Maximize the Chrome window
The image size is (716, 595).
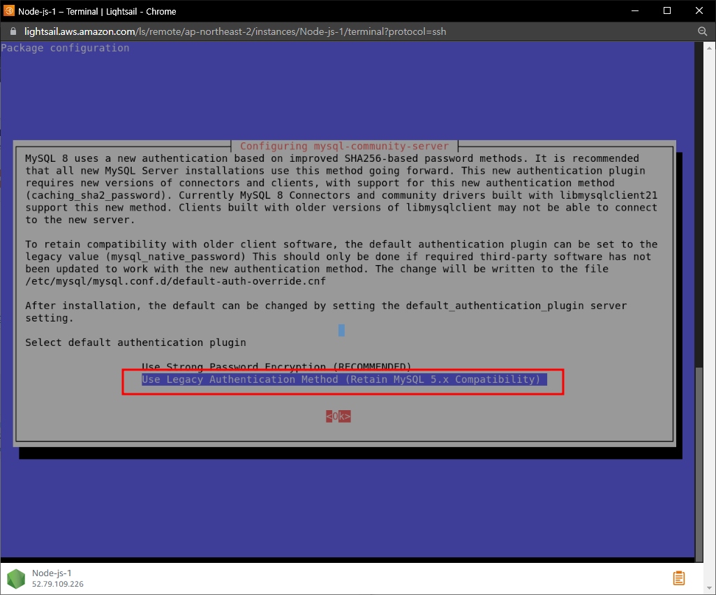[x=666, y=10]
